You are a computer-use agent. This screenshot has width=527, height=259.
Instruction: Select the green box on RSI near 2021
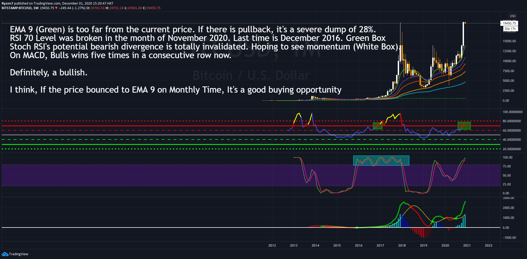pos(464,126)
